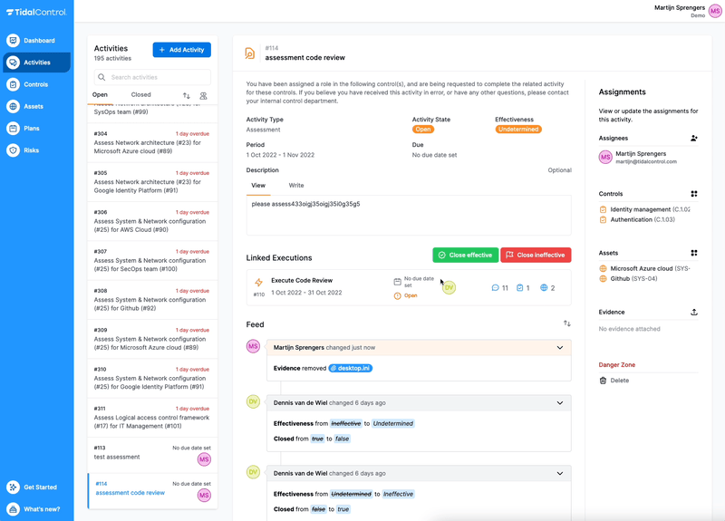This screenshot has height=521, width=725.
Task: Click the assignee filter icon in Activities
Action: click(x=203, y=95)
